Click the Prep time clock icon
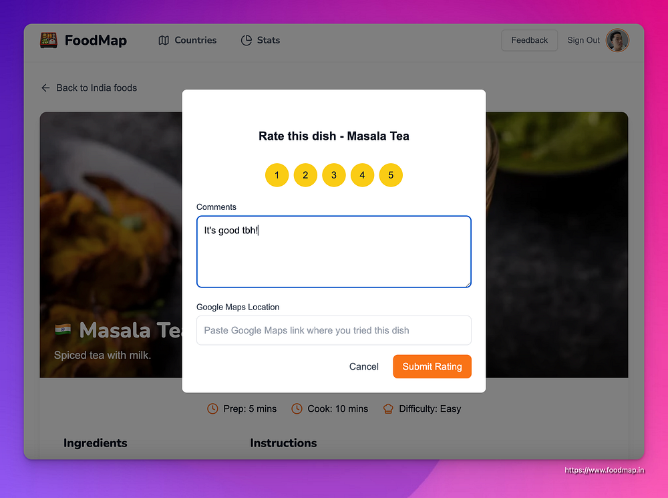Screen dimensions: 668x498 pyautogui.click(x=212, y=409)
